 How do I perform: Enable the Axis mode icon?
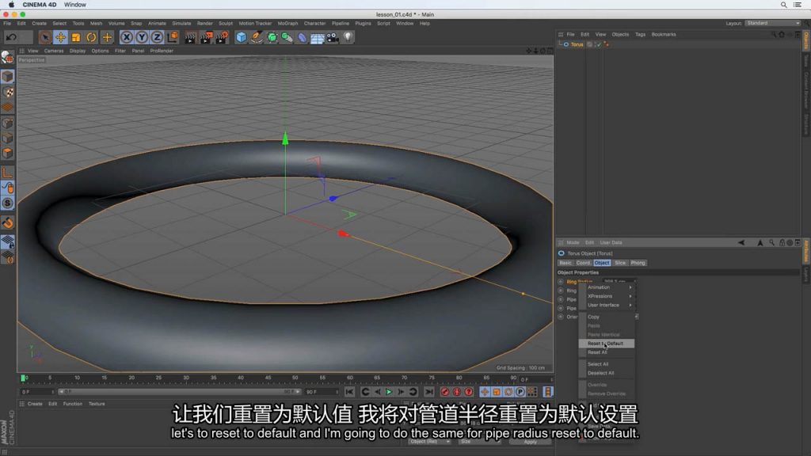pyautogui.click(x=8, y=173)
